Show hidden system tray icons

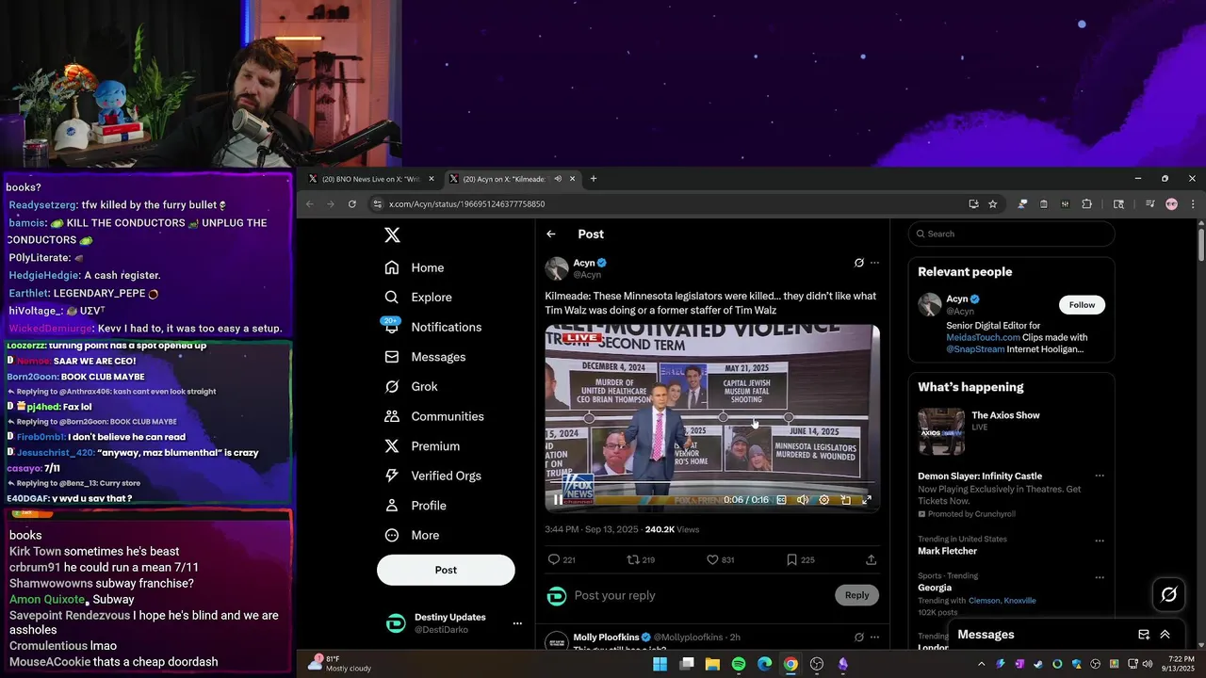tap(981, 664)
